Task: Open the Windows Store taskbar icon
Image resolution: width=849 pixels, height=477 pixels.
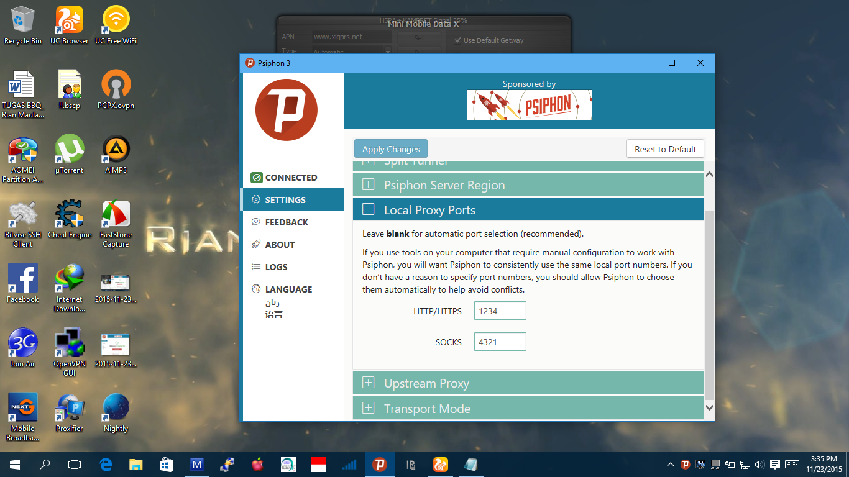Action: pos(167,464)
